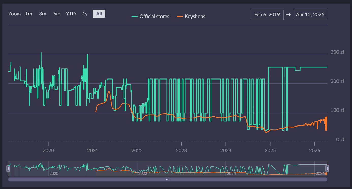Screen dimensions: 352x189
Task: Click the 2023 label on the x-axis
Action: click(x=181, y=150)
